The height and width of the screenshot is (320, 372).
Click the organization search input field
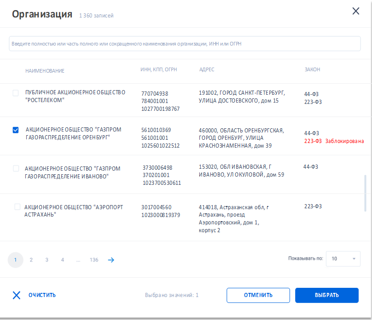tap(185, 44)
